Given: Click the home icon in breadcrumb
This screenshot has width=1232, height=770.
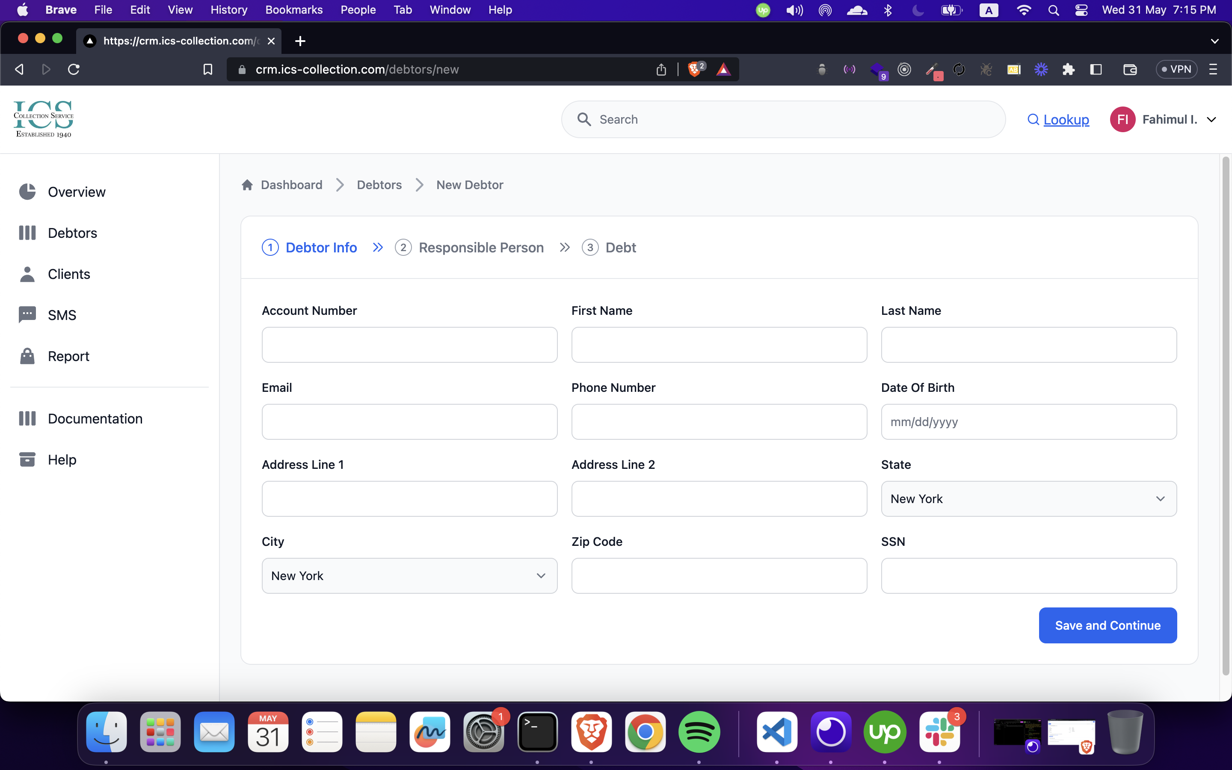Looking at the screenshot, I should 247,185.
